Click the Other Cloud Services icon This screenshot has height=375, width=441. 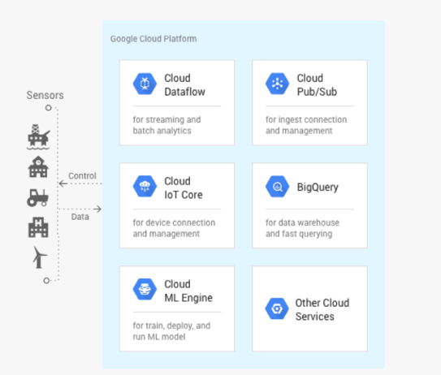click(x=277, y=308)
